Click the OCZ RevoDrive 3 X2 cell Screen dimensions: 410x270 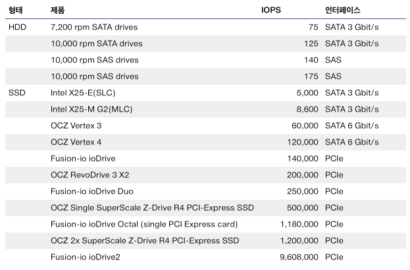click(90, 175)
